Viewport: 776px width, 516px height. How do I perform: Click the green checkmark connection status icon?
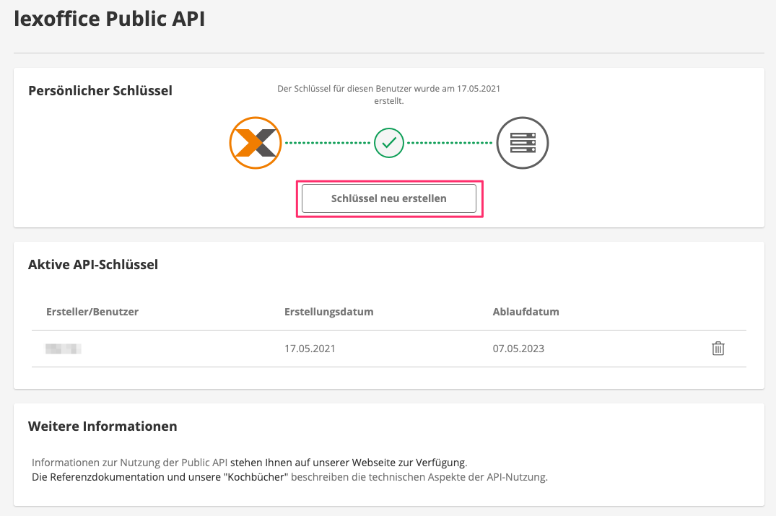point(389,143)
